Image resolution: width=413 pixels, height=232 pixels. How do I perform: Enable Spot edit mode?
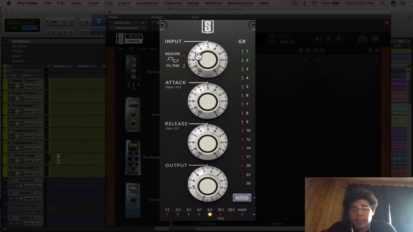(x=30, y=23)
